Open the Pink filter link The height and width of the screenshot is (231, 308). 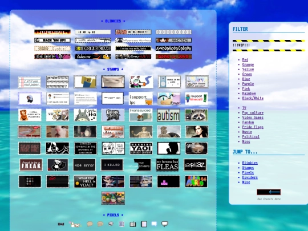[x=246, y=88]
